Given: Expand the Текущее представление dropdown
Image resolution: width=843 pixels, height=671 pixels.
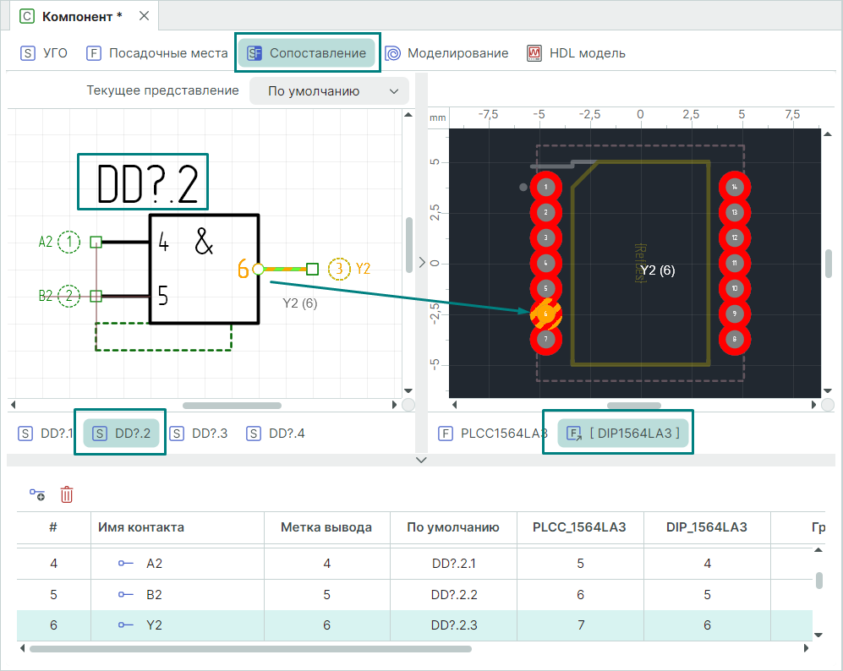Looking at the screenshot, I should coord(329,91).
